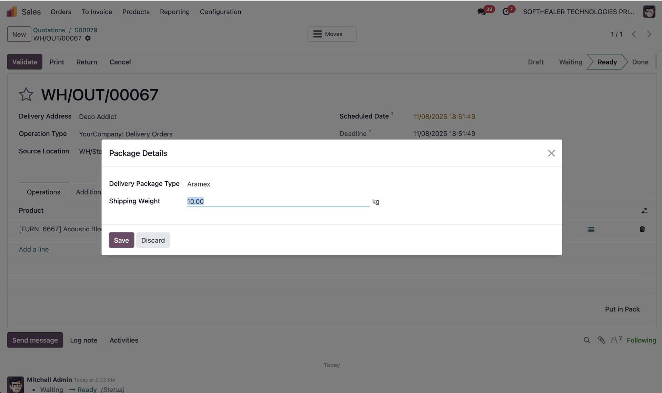
Task: Discard the package details
Action: pyautogui.click(x=153, y=240)
